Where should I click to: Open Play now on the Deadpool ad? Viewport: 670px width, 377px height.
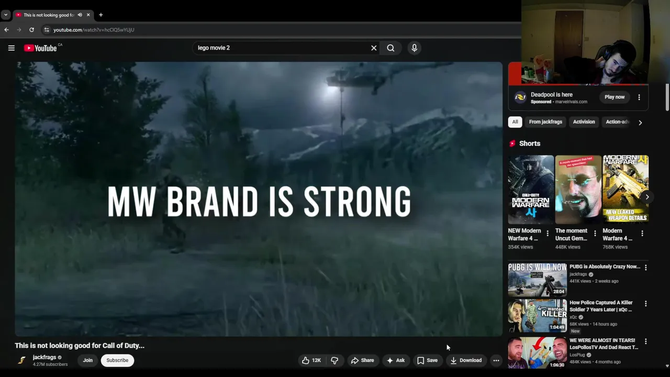coord(615,97)
